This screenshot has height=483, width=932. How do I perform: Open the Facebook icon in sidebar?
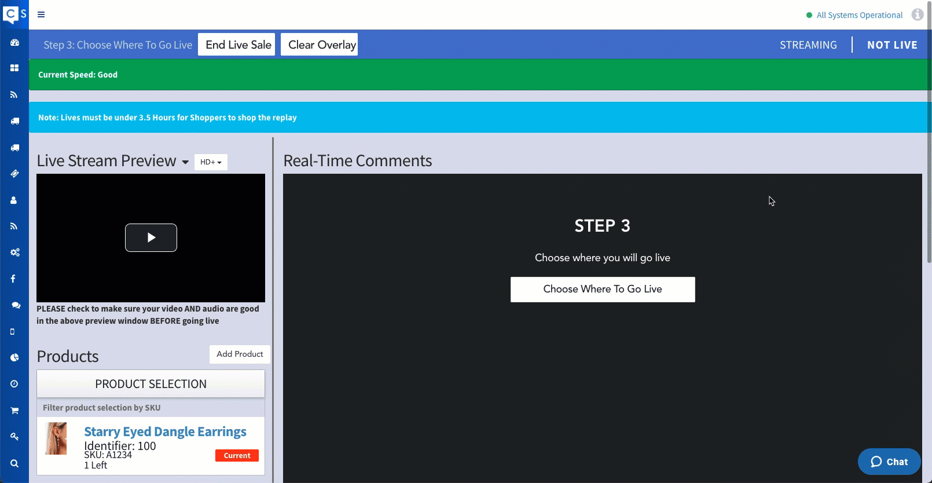[x=13, y=279]
